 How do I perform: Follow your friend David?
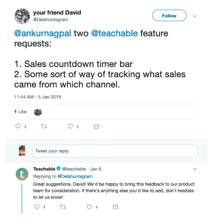(x=169, y=16)
